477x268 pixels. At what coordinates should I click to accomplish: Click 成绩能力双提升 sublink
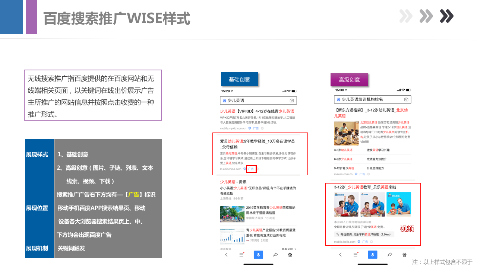(x=377, y=159)
